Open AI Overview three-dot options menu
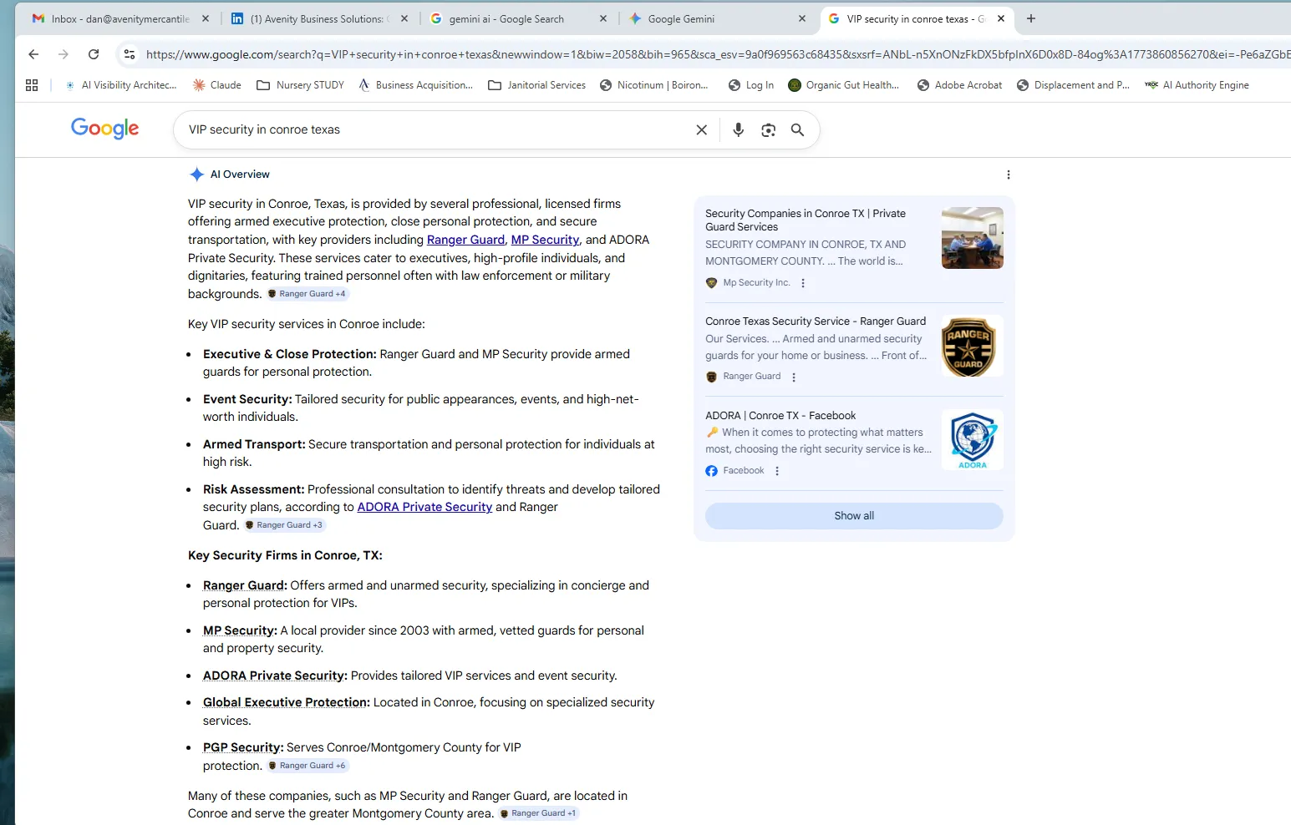1291x825 pixels. tap(1009, 175)
